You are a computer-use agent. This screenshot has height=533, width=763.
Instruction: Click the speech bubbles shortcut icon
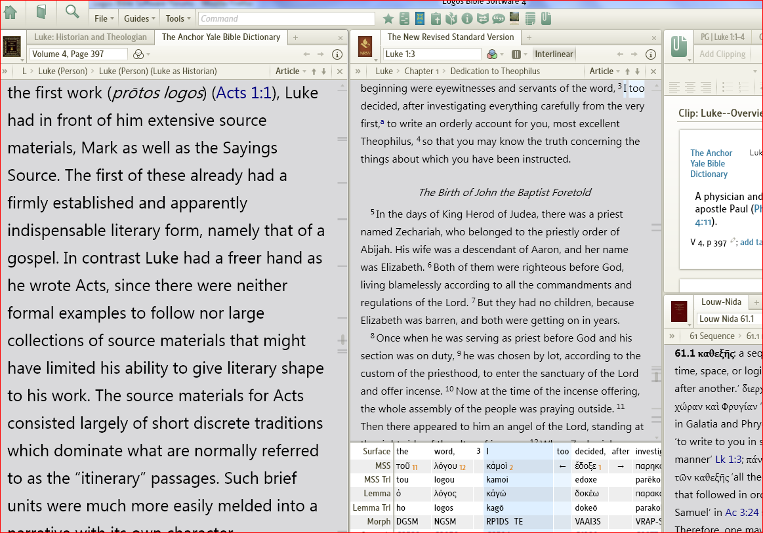coord(499,19)
